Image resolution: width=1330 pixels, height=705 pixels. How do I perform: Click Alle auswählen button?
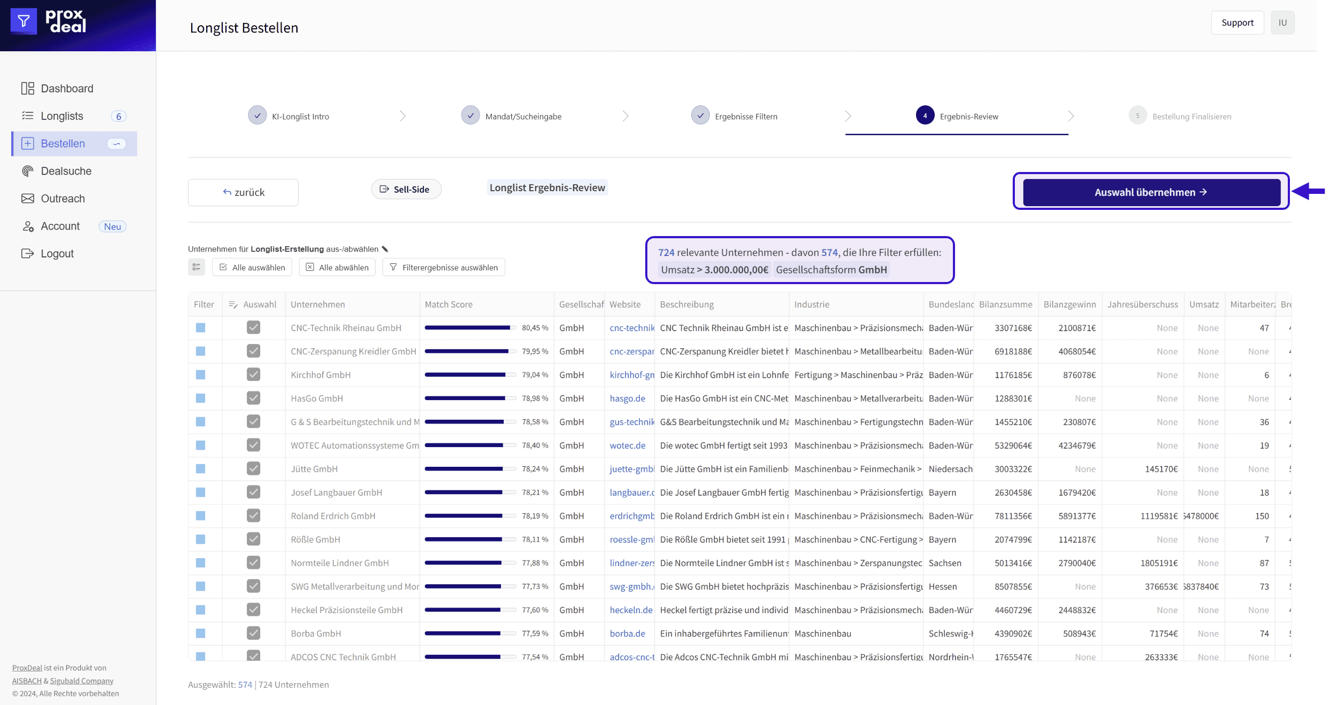point(252,267)
